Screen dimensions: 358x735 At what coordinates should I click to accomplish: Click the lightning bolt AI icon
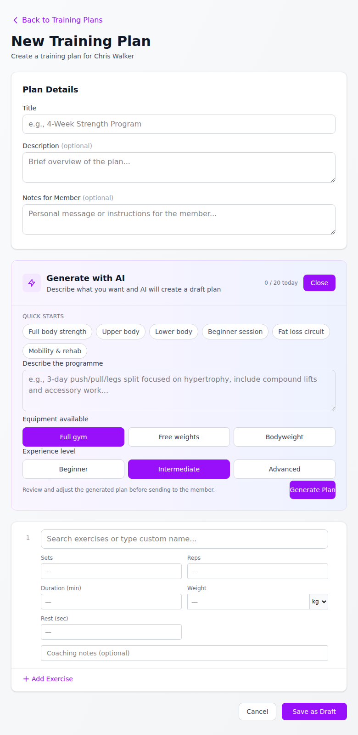(31, 282)
